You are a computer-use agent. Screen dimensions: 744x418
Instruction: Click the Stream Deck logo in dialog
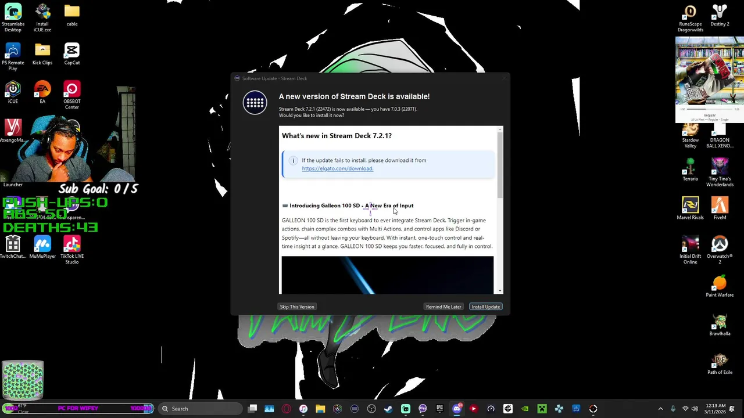pyautogui.click(x=255, y=103)
